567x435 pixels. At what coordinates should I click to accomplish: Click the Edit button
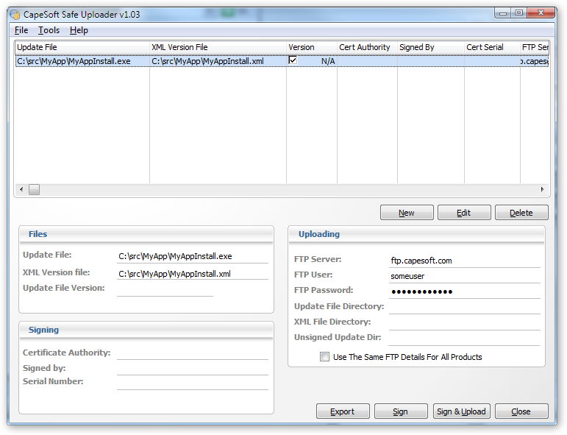point(464,213)
